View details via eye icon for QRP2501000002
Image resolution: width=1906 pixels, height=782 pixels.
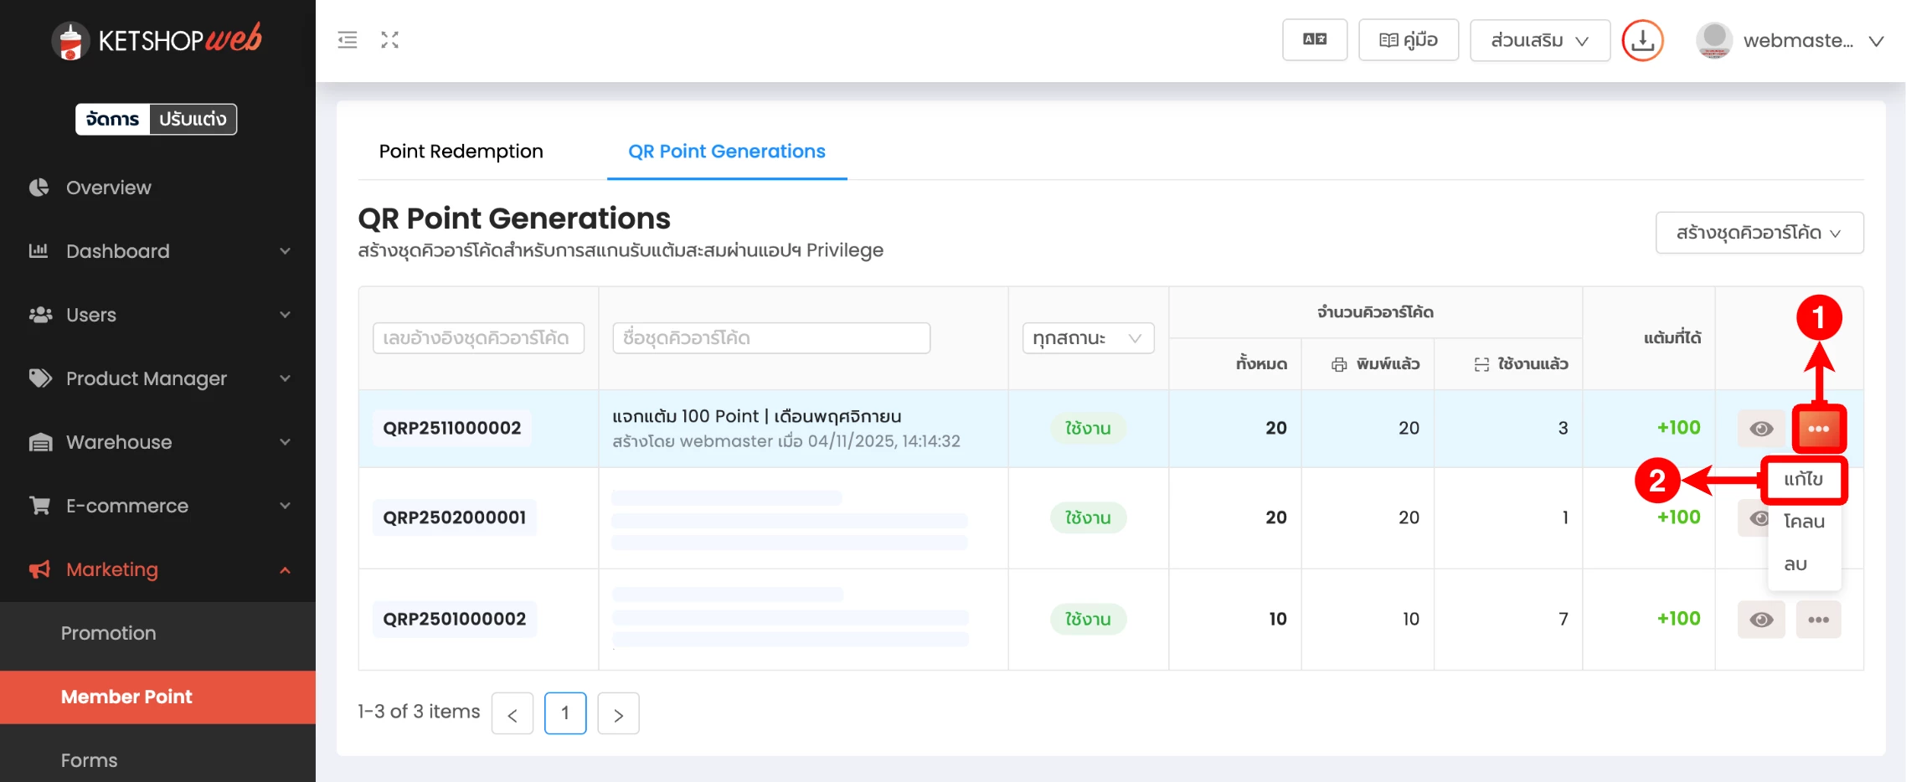pos(1761,620)
